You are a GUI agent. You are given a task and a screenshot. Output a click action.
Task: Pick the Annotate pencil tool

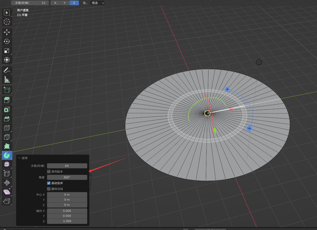(7, 70)
